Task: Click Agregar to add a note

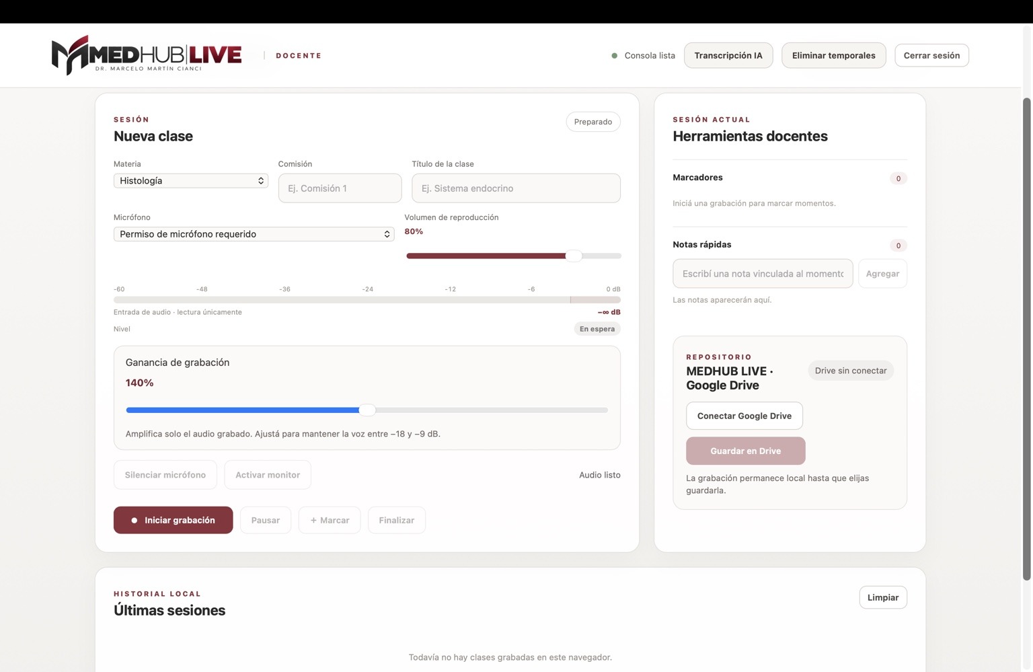Action: pyautogui.click(x=882, y=274)
